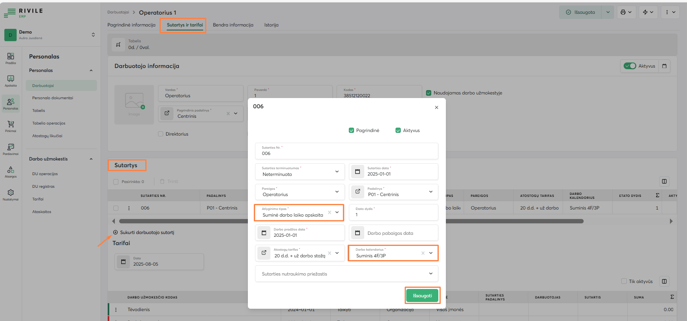Switch to Bendra informacija tab
Viewport: 687px width, 321px height.
[x=233, y=25]
